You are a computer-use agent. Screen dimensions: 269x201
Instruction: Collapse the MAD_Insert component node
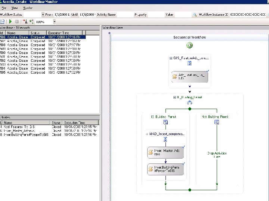(x=147, y=134)
